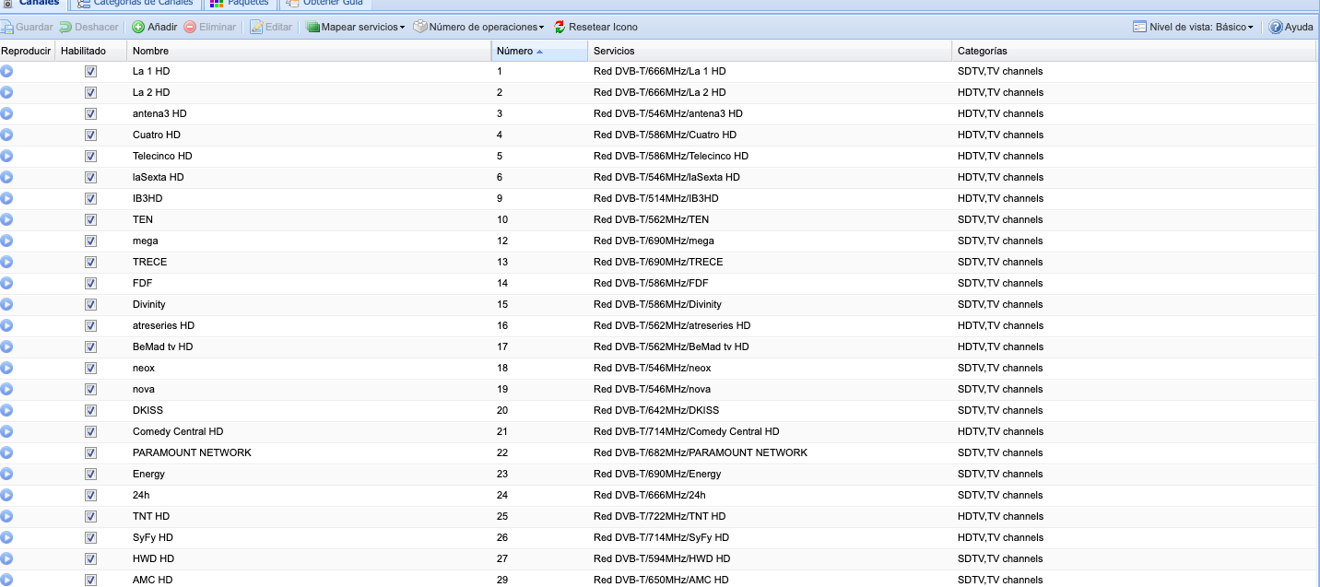Open Nivel de vista: Básico dropdown
1320x587 pixels.
(x=1194, y=28)
